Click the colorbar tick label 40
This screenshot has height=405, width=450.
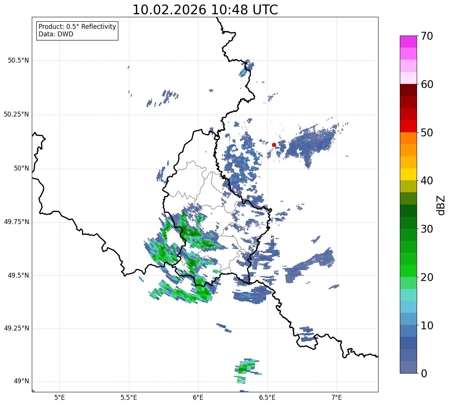426,181
